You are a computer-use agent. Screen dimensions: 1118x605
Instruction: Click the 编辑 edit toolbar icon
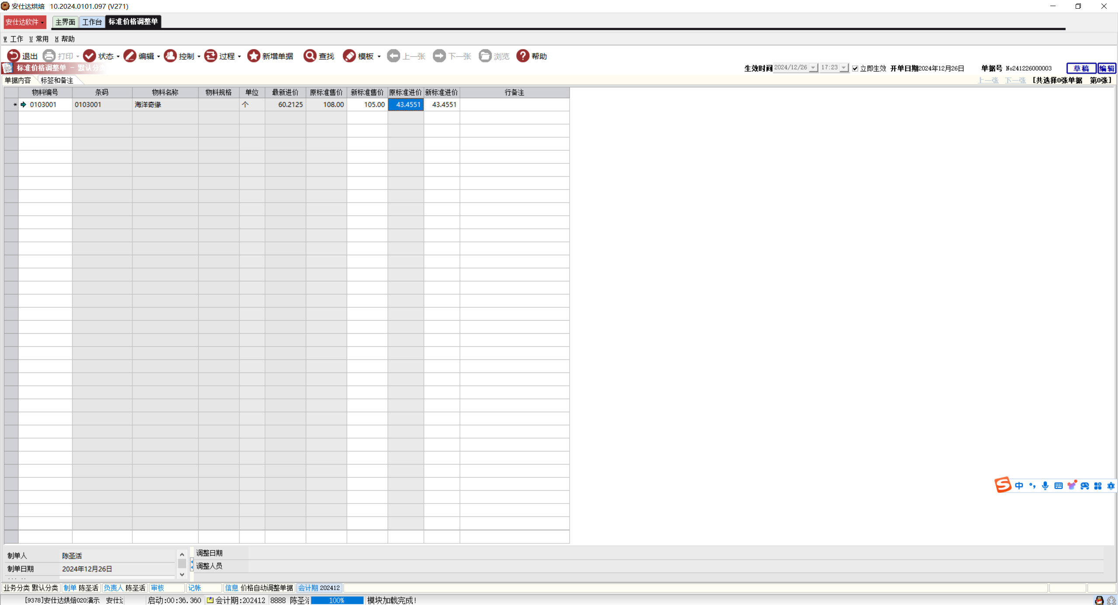coord(130,56)
